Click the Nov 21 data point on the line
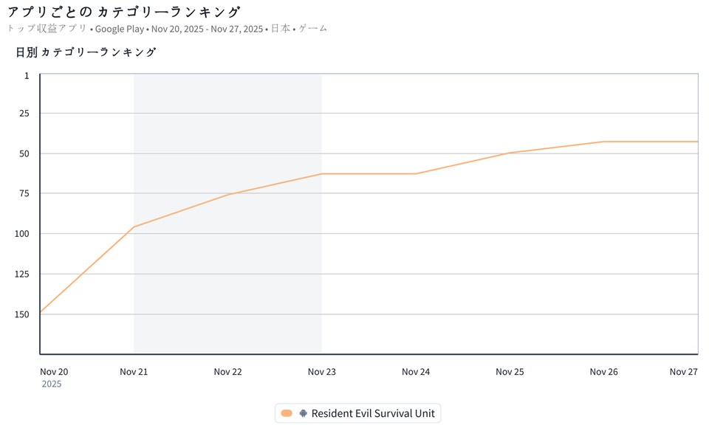The width and height of the screenshot is (709, 425). pyautogui.click(x=134, y=227)
